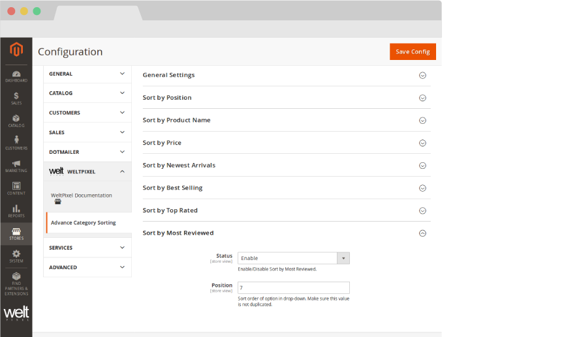Open the System gear icon

(x=16, y=256)
